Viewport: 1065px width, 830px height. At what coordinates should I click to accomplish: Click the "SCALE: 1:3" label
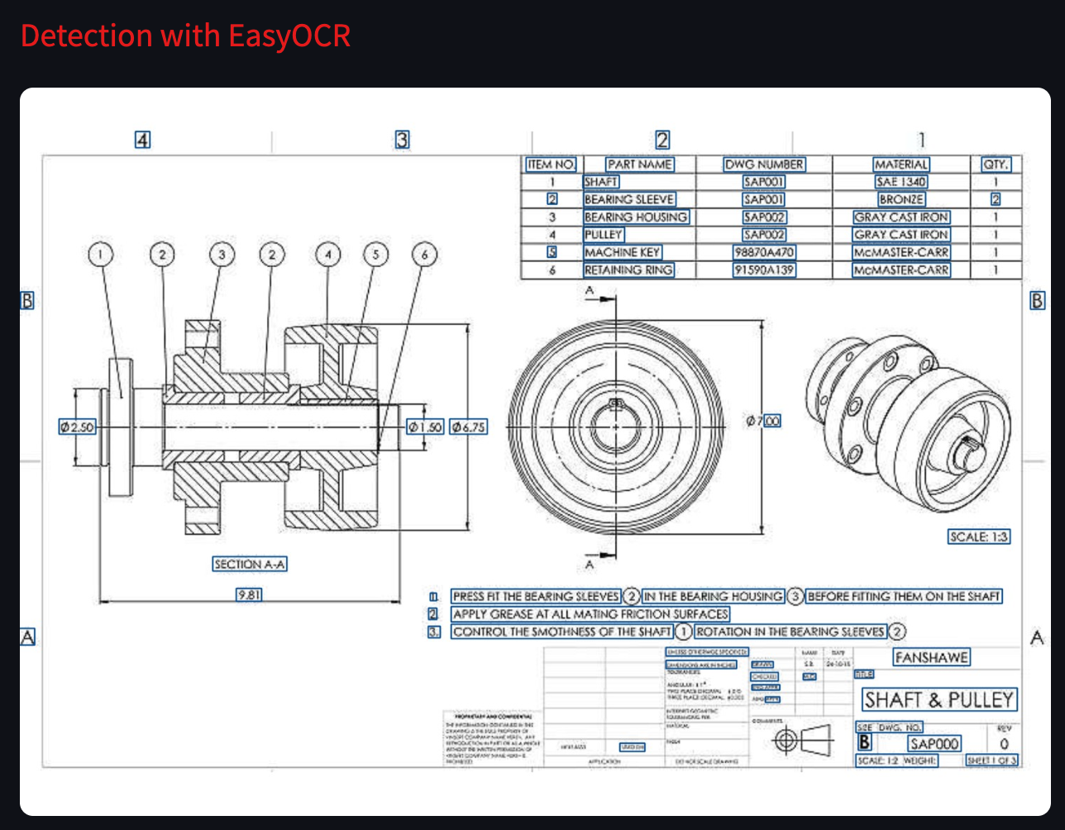[979, 537]
